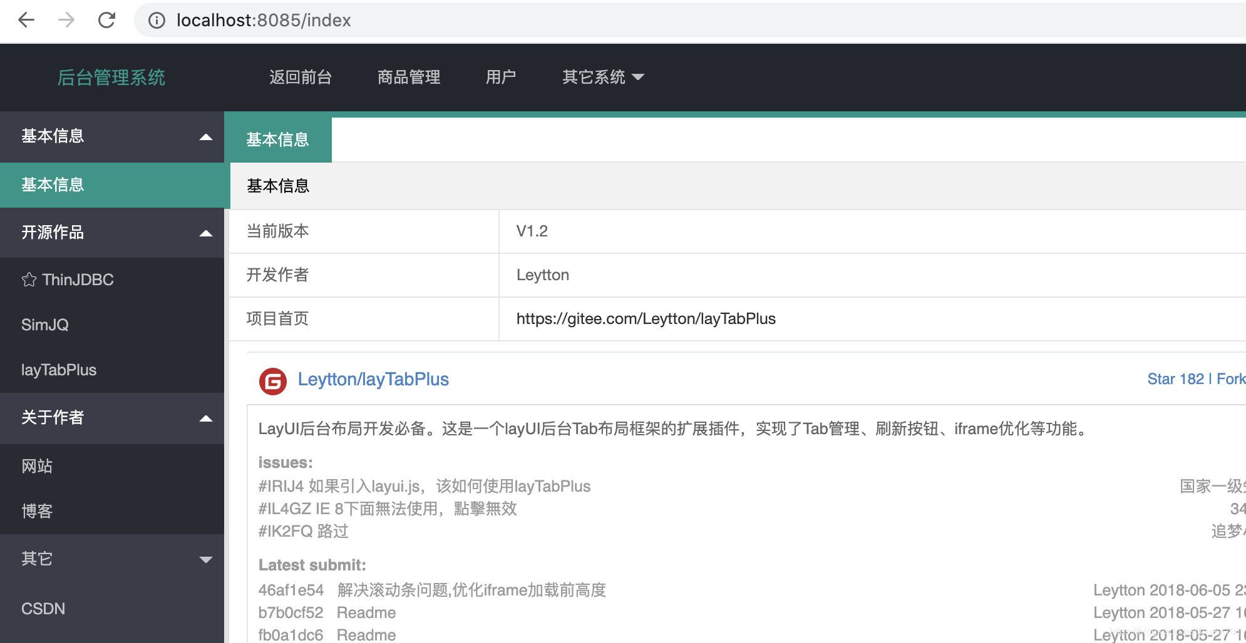
Task: Click the 开发作者 table cell
Action: tap(364, 275)
